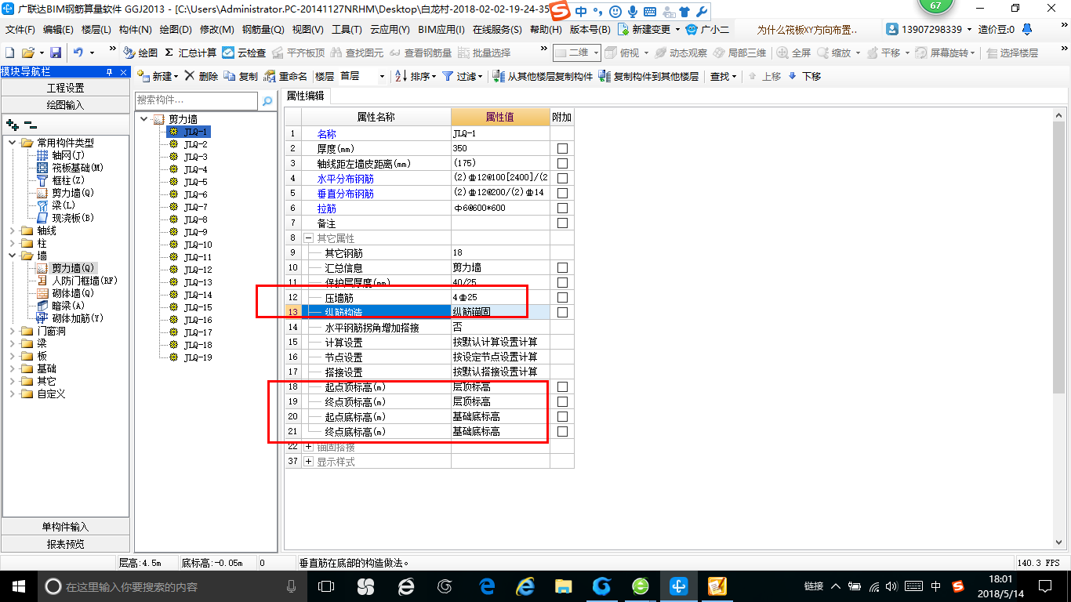Open the 报表预览 panel button

pos(65,544)
